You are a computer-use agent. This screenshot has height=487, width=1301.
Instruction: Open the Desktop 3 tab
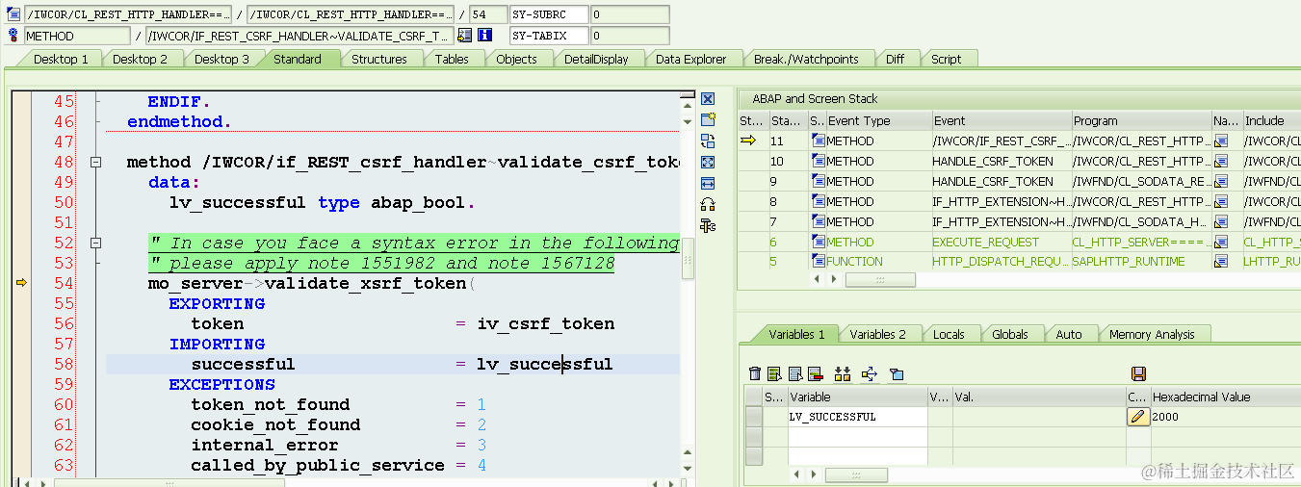(x=221, y=59)
